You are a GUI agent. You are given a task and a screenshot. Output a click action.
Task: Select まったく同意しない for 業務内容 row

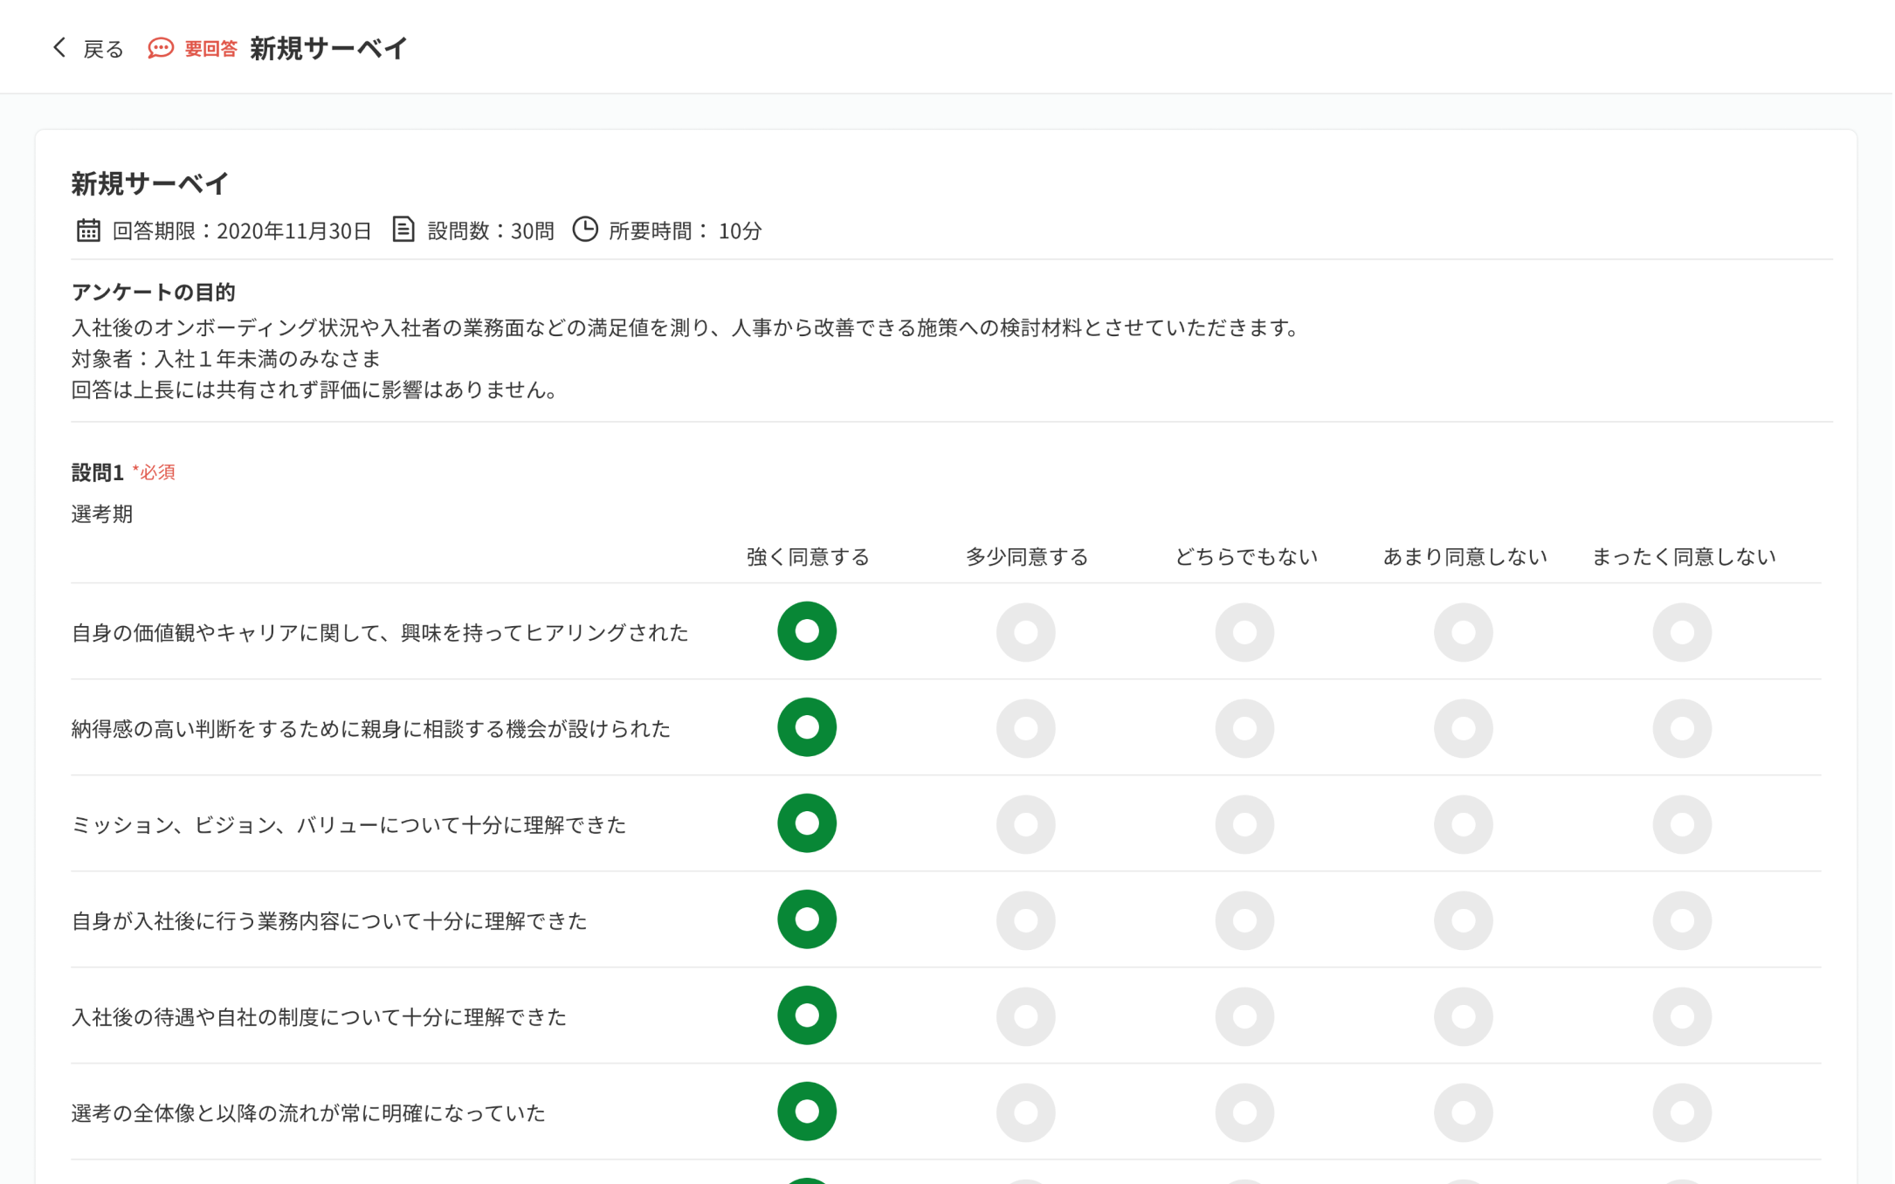pyautogui.click(x=1682, y=919)
